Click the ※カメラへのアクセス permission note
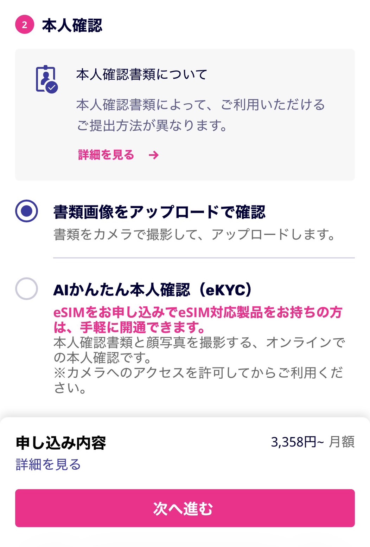 click(198, 380)
